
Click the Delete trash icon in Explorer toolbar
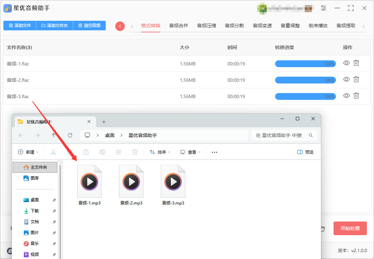[135, 152]
